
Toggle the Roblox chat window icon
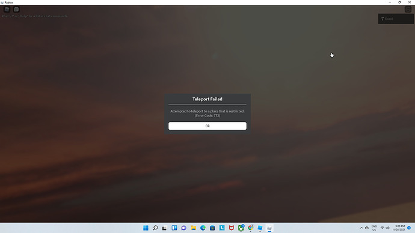[x=16, y=10]
